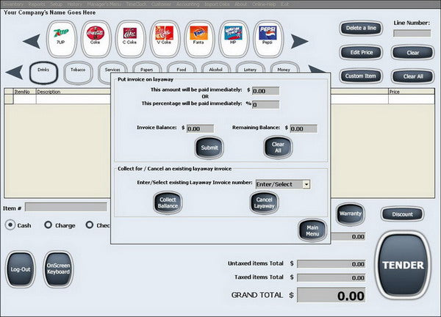Show previous categories with arrow beside Drinks
441x317 pixels.
[x=14, y=72]
